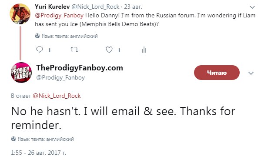Image resolution: width=261 pixels, height=163 pixels.
Task: Open @Prodigy_Fanboy mention in first tweet
Action: tap(59, 16)
